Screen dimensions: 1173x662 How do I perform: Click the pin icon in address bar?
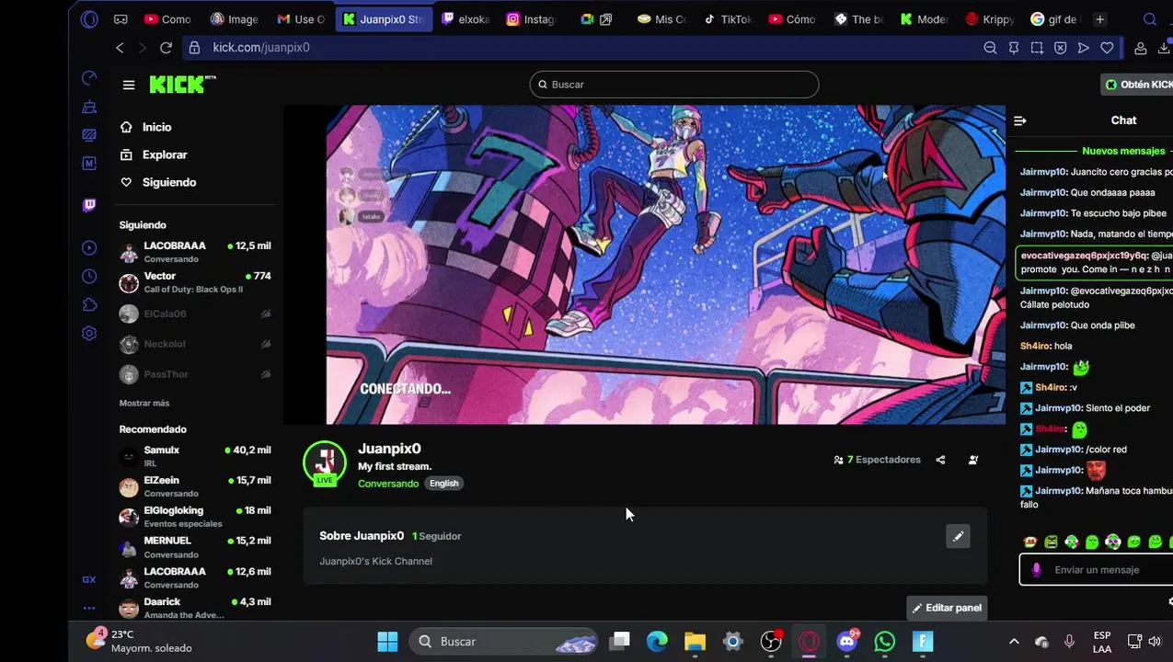(1014, 48)
